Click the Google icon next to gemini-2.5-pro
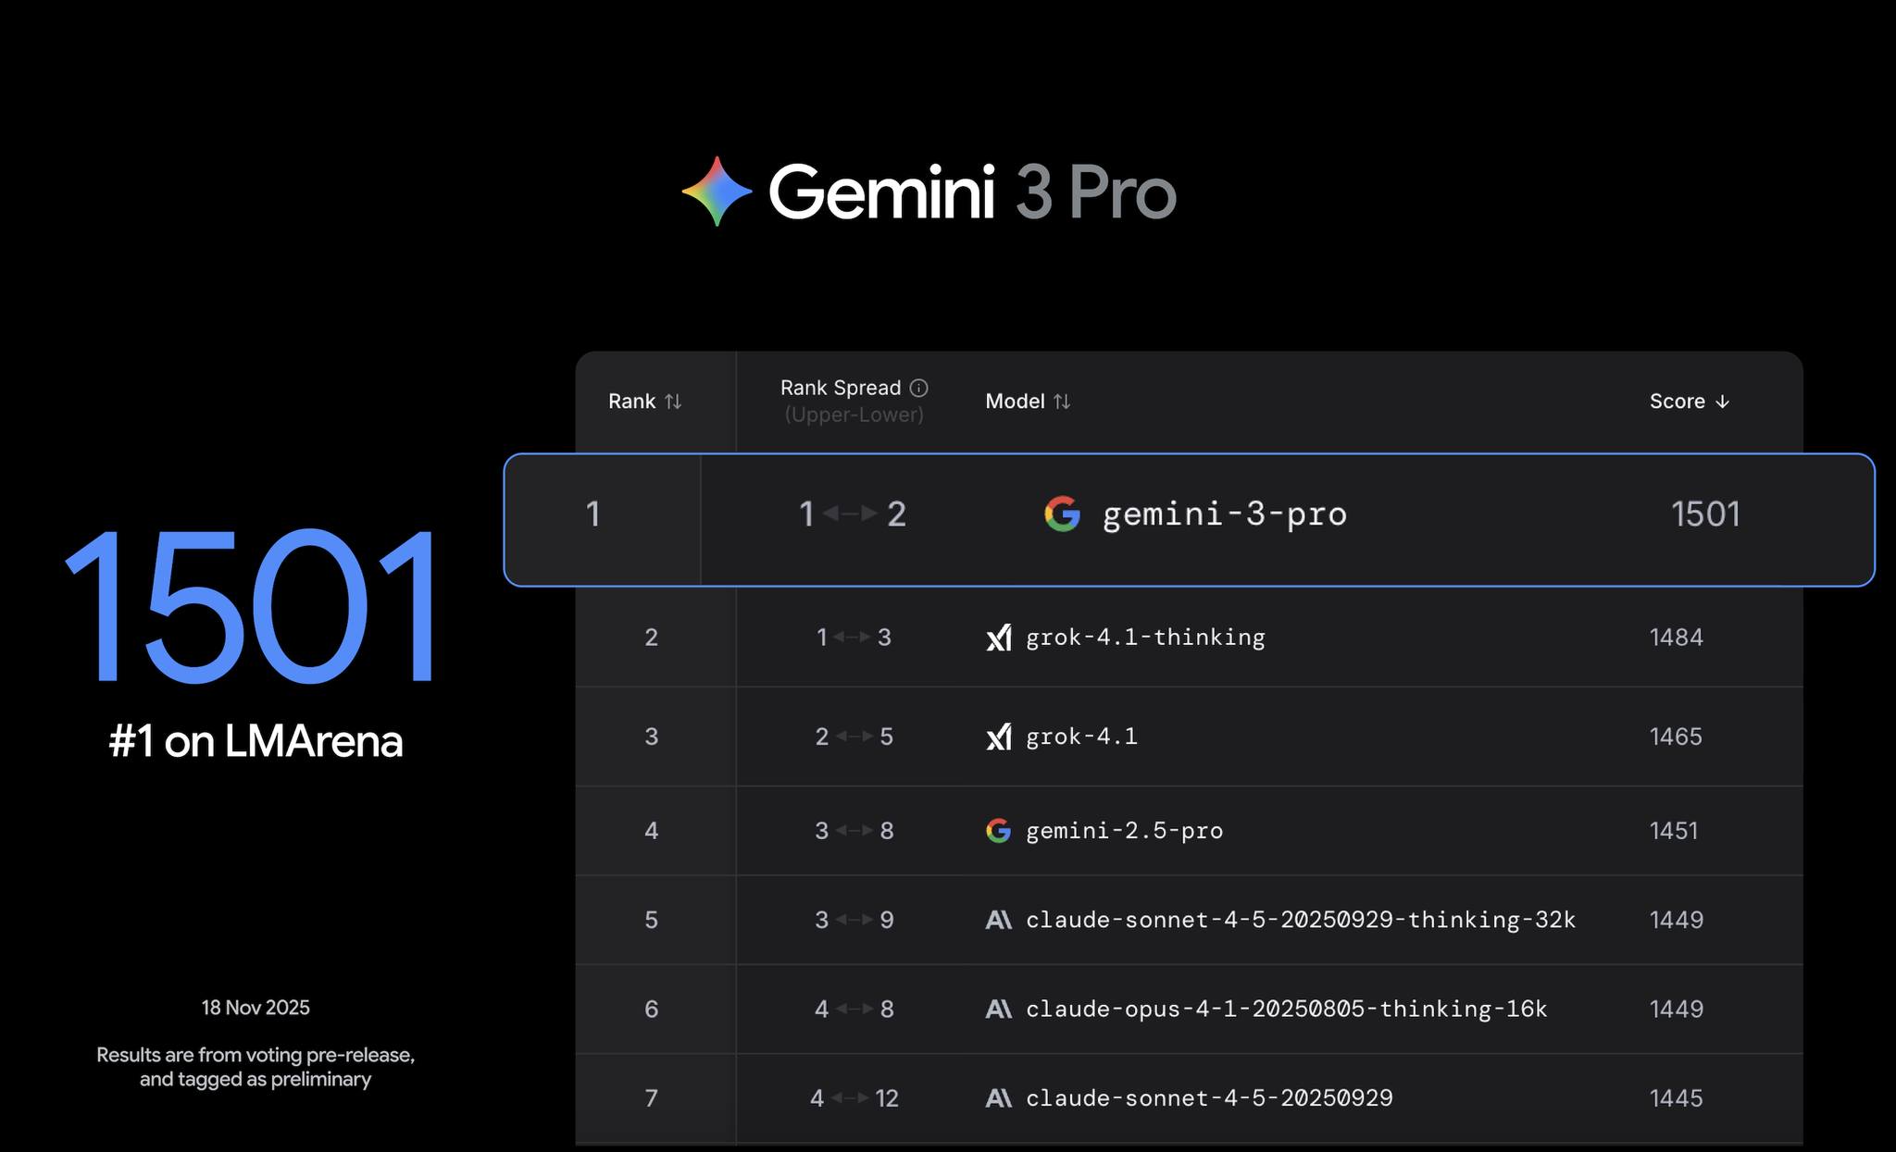 1000,831
